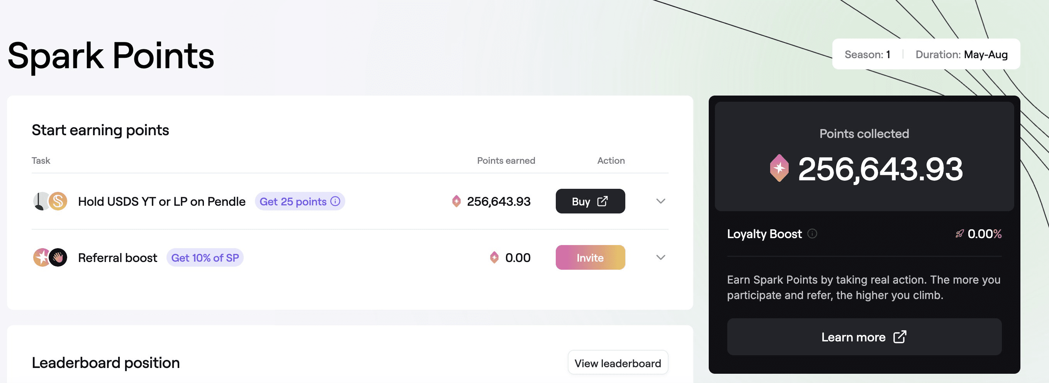Open the View leaderboard button

617,363
